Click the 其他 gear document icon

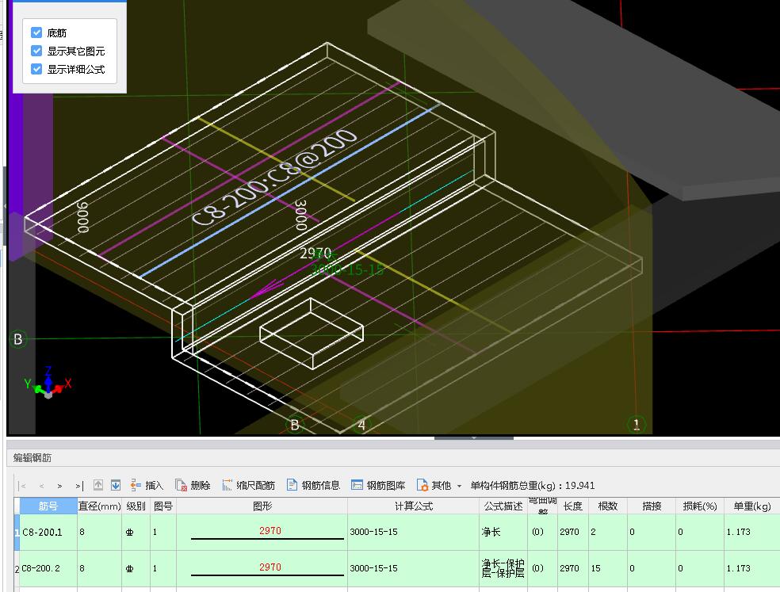422,485
